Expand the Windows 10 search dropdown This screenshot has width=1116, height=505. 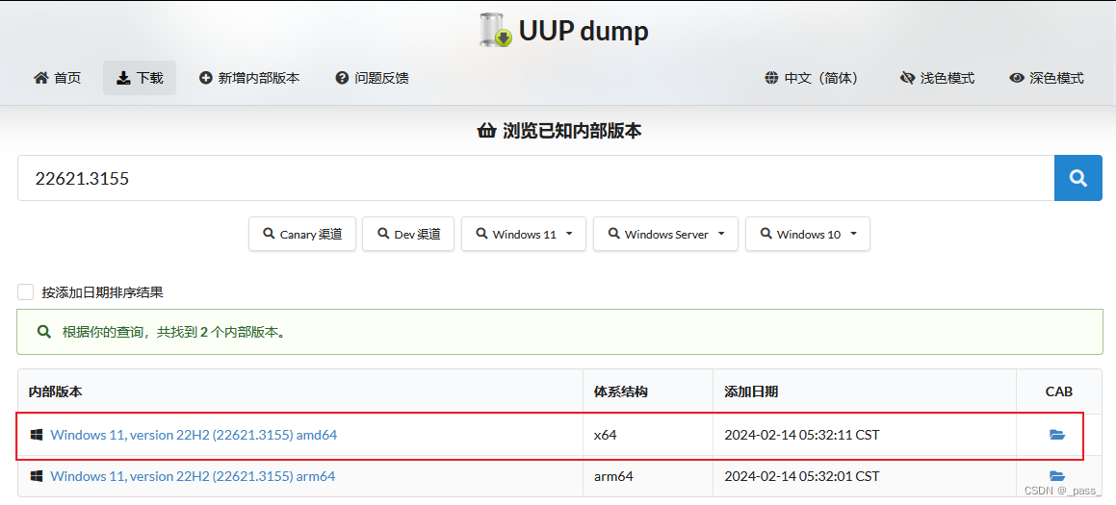(x=808, y=234)
